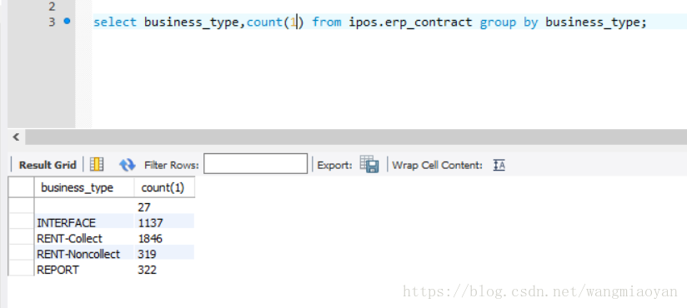The height and width of the screenshot is (308, 687).
Task: Click line number 3 in the editor gutter
Action: [52, 22]
